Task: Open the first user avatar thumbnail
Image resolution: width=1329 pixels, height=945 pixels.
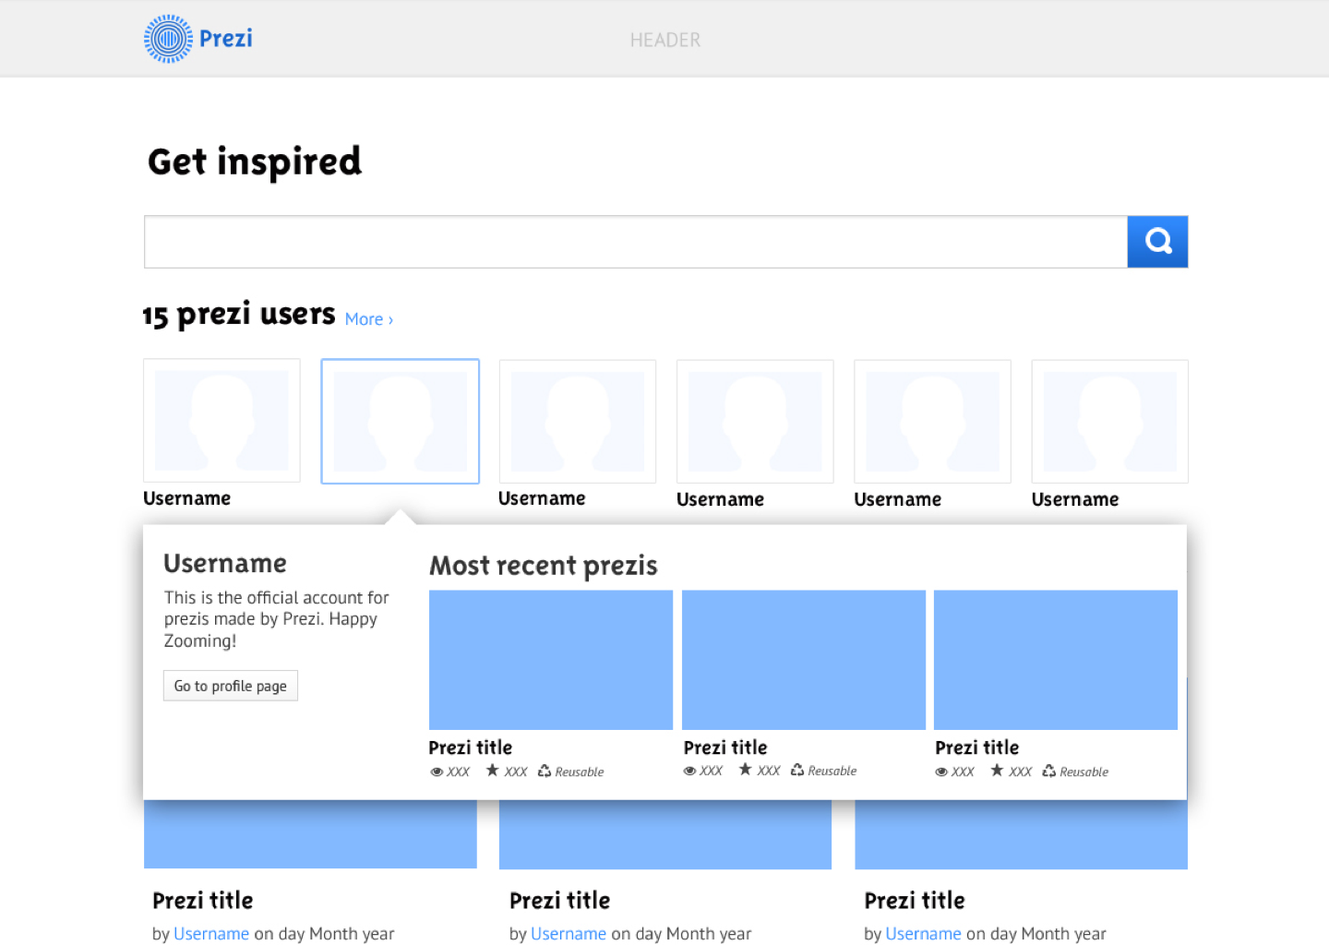Action: (221, 421)
